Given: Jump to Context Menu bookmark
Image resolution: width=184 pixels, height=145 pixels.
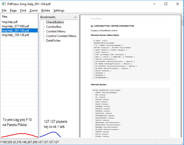Looking at the screenshot, I should coord(56,31).
